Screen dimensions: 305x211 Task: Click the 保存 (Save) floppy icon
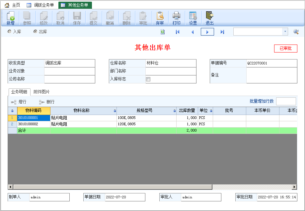(77, 18)
